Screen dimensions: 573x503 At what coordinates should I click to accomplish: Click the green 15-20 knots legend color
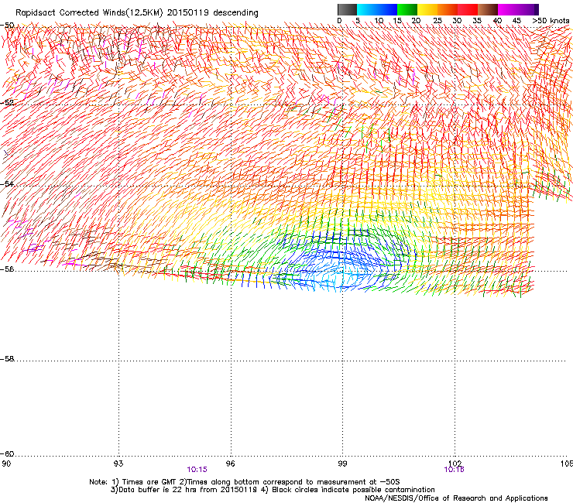(x=407, y=9)
